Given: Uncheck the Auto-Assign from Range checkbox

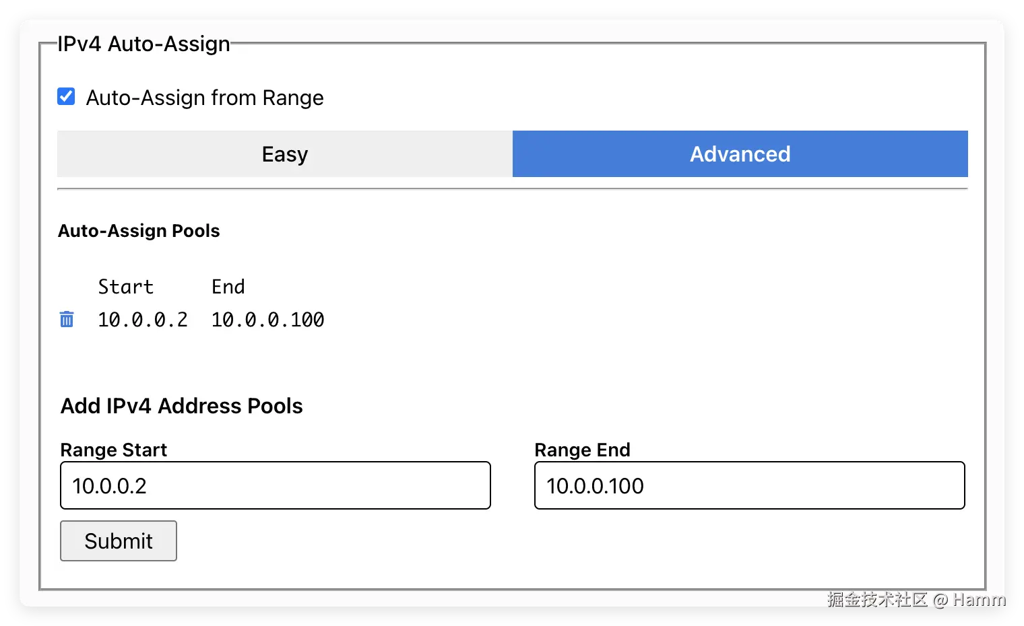Looking at the screenshot, I should tap(66, 96).
